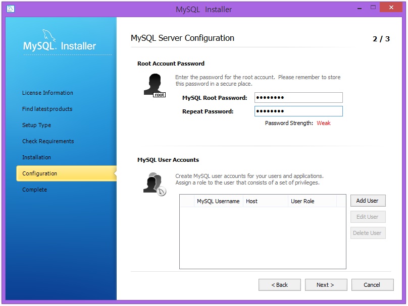Click the Next button
Viewport: 408px width, 306px height.
click(326, 284)
